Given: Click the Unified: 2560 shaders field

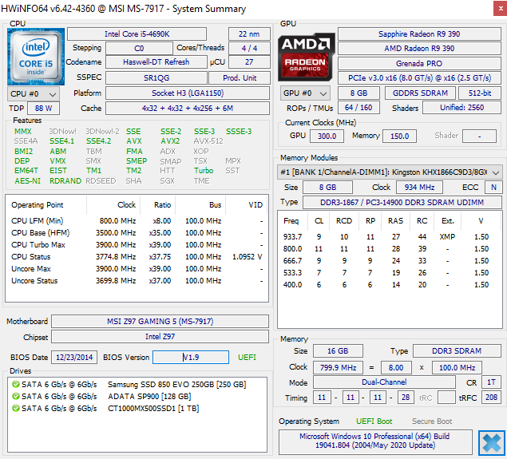Looking at the screenshot, I should coord(462,108).
